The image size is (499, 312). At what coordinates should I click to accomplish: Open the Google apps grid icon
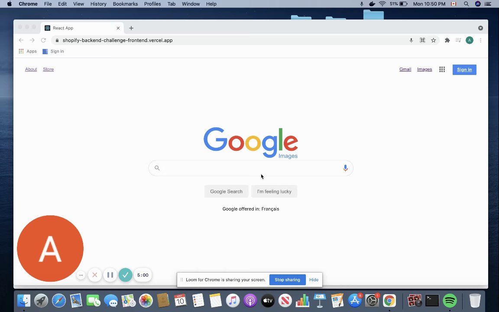coord(442,69)
